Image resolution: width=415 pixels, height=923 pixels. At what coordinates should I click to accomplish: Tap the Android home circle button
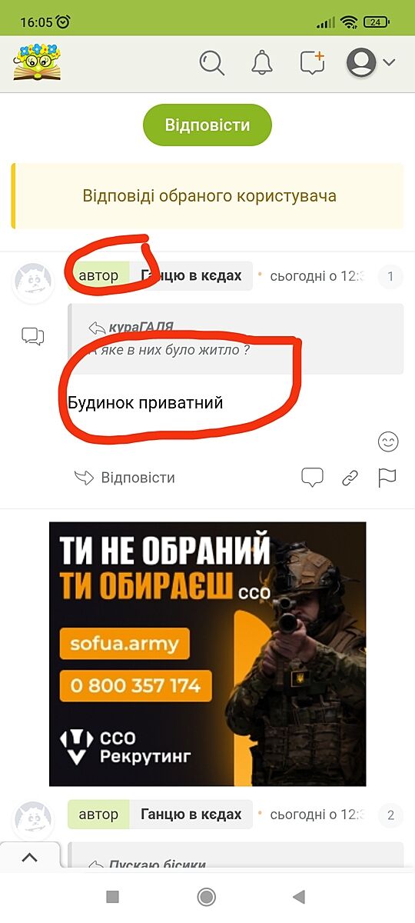click(207, 896)
